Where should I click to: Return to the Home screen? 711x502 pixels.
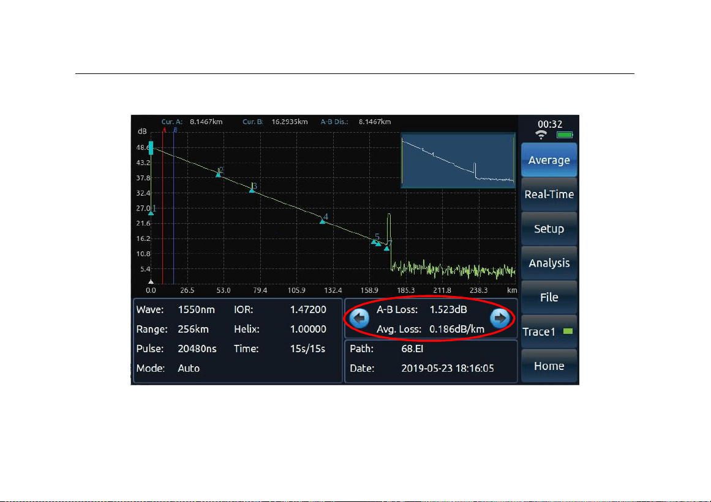549,366
